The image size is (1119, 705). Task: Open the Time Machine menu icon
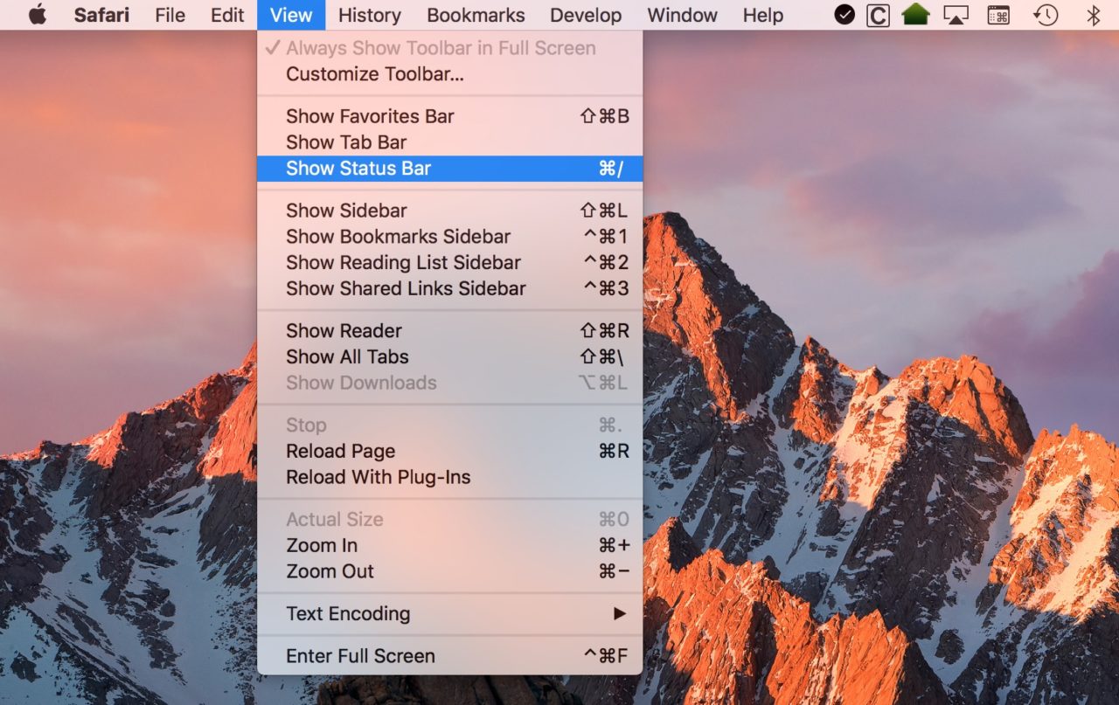tap(1045, 15)
